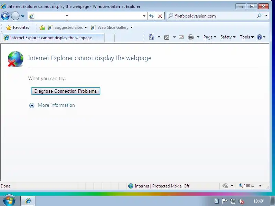Image resolution: width=275 pixels, height=206 pixels.
Task: Click the network tray icon
Action: click(233, 201)
